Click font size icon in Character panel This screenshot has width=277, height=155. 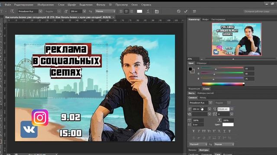(x=190, y=109)
